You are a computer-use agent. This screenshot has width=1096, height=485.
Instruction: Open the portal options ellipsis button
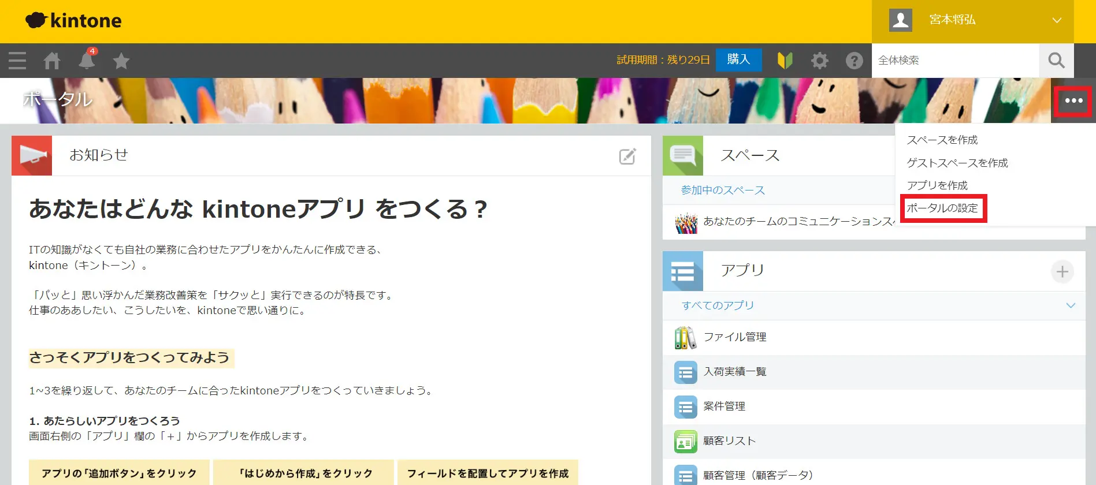pos(1073,100)
